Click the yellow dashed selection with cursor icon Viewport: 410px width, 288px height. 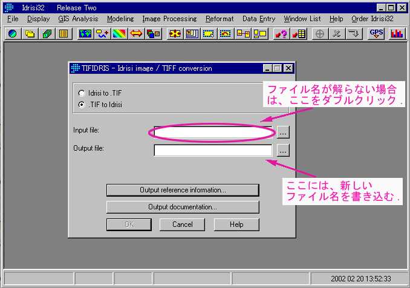click(x=209, y=34)
